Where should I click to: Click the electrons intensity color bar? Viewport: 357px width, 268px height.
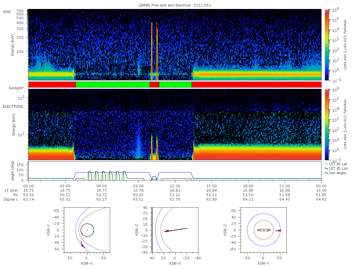click(327, 124)
